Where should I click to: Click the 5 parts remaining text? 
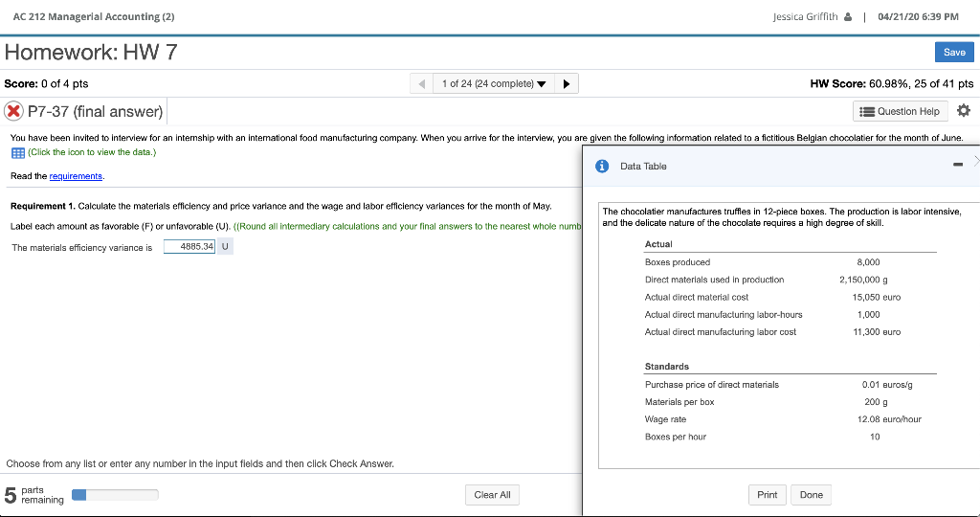(33, 495)
